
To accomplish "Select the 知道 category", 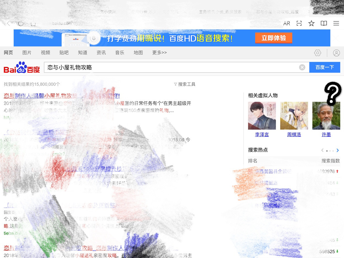I will click(x=83, y=53).
